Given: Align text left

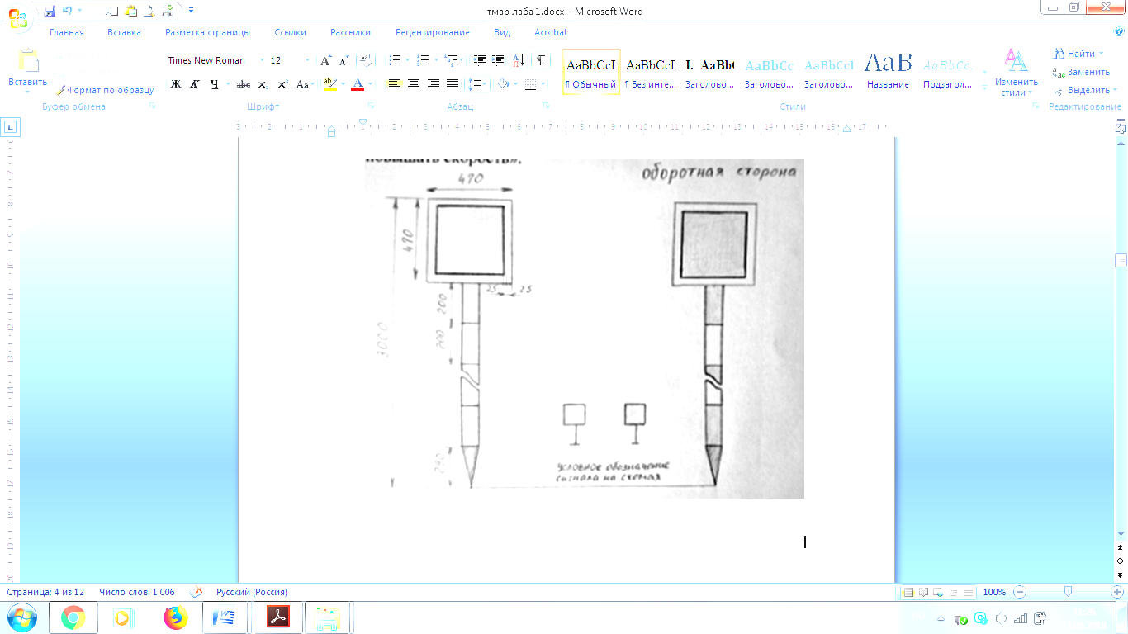Looking at the screenshot, I should click(x=395, y=84).
